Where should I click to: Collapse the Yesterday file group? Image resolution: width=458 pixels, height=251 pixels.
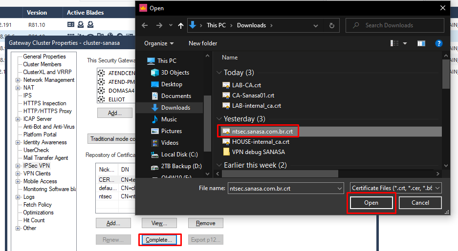(219, 119)
